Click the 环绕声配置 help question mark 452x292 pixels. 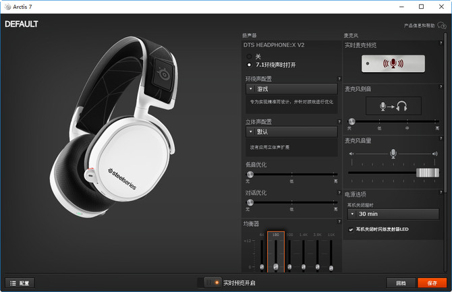339,79
